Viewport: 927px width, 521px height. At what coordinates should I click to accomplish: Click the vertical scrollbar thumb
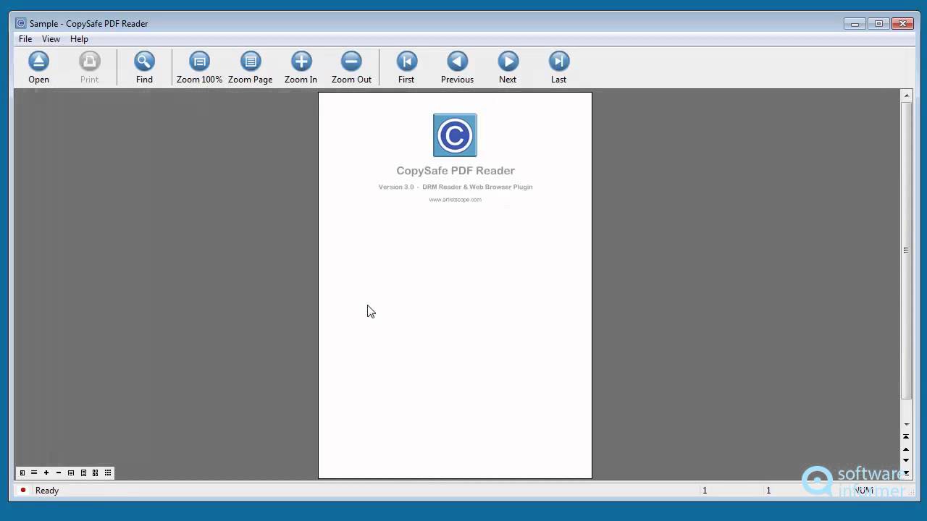click(x=906, y=250)
